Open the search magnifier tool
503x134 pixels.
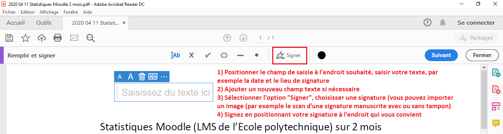pyautogui.click(x=90, y=38)
